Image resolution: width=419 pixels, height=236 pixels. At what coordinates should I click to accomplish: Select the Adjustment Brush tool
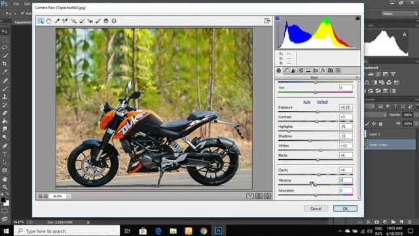tap(98, 21)
